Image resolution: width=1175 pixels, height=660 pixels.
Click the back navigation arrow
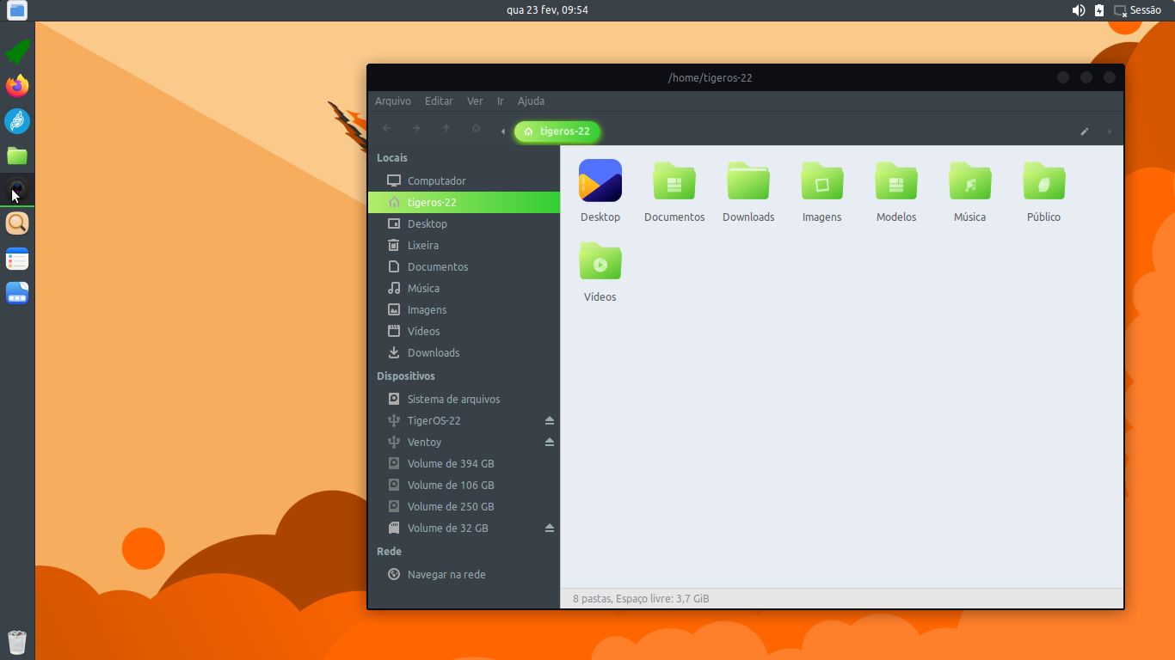[x=386, y=128]
